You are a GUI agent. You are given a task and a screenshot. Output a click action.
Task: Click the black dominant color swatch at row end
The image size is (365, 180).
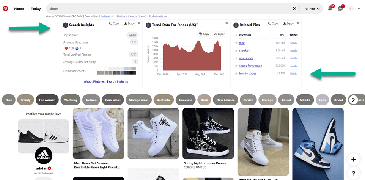(x=134, y=73)
